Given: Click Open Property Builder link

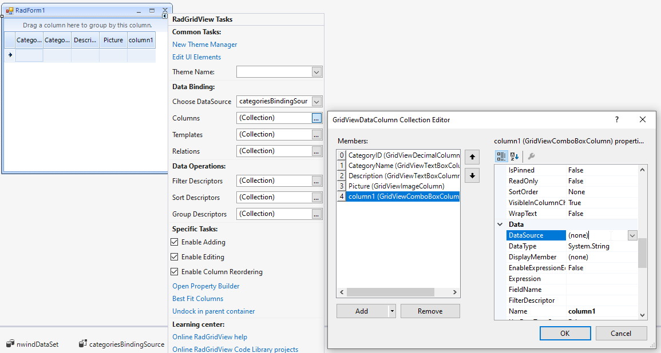Looking at the screenshot, I should [205, 286].
